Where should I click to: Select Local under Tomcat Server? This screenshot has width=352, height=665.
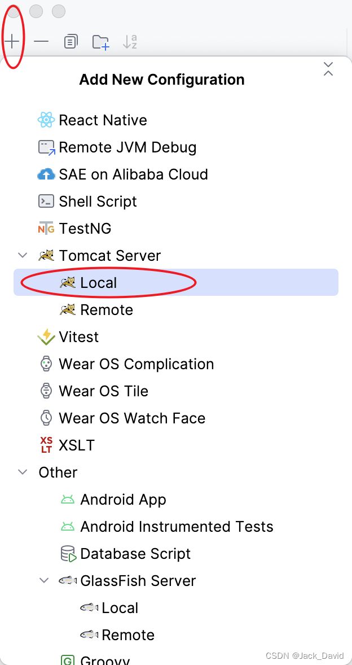176,282
